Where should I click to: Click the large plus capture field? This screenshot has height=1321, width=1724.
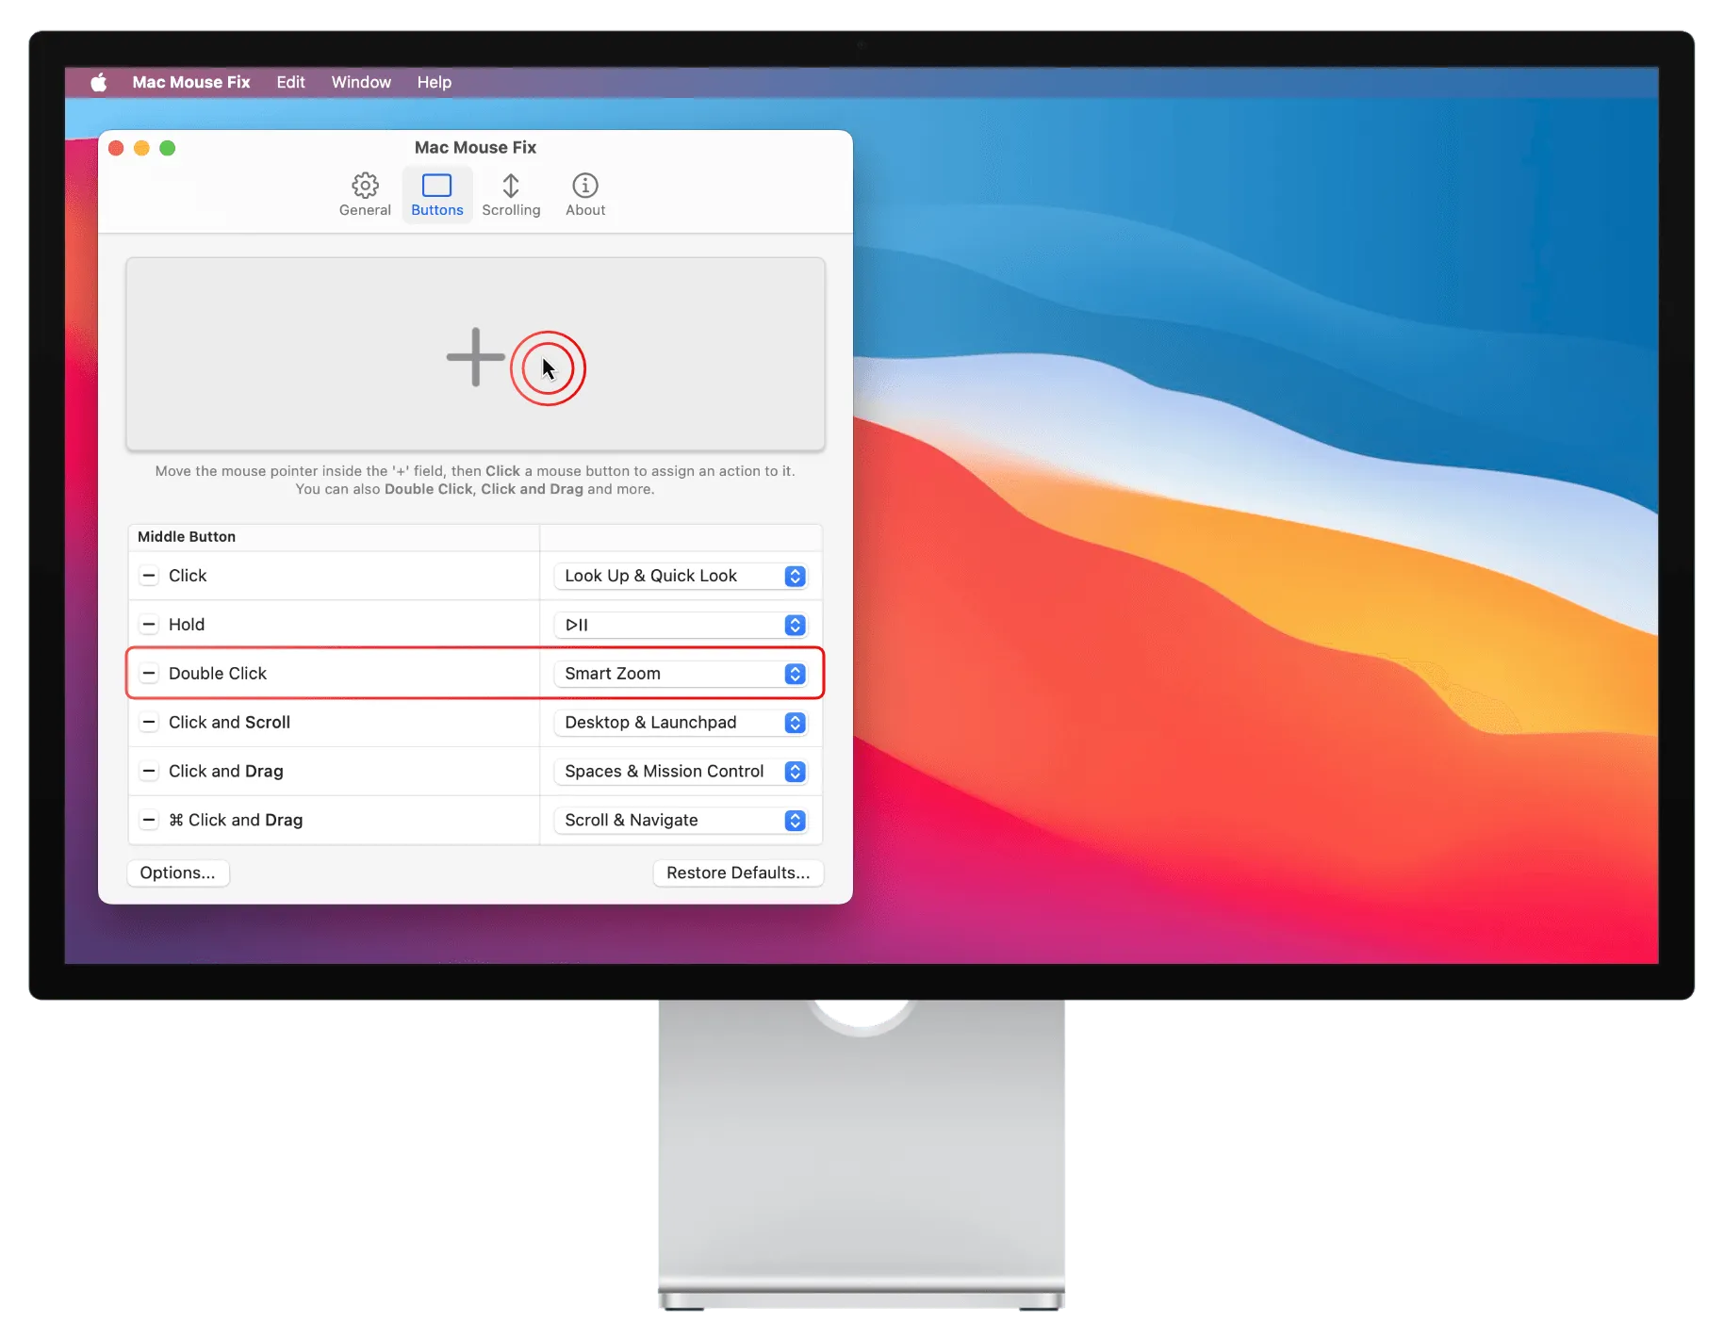coord(475,354)
